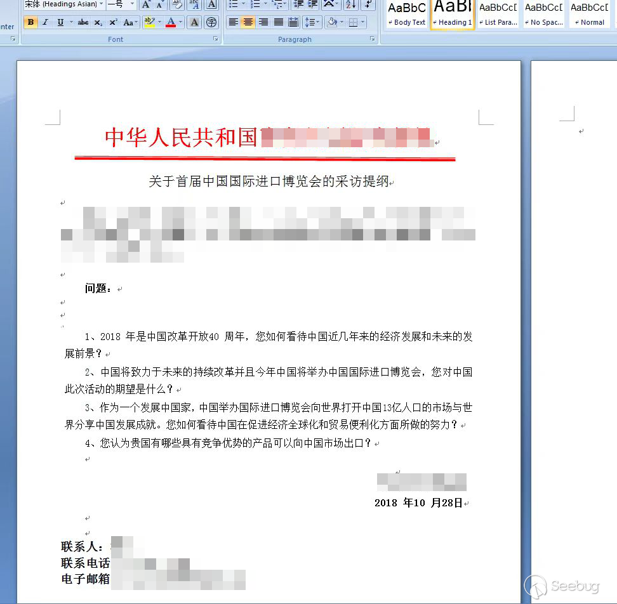Apply the No Spacing style

(x=544, y=15)
